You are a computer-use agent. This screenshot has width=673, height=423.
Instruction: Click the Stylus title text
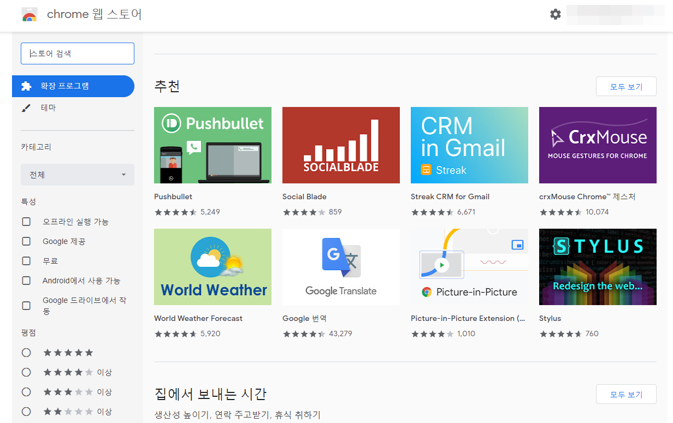click(x=550, y=318)
